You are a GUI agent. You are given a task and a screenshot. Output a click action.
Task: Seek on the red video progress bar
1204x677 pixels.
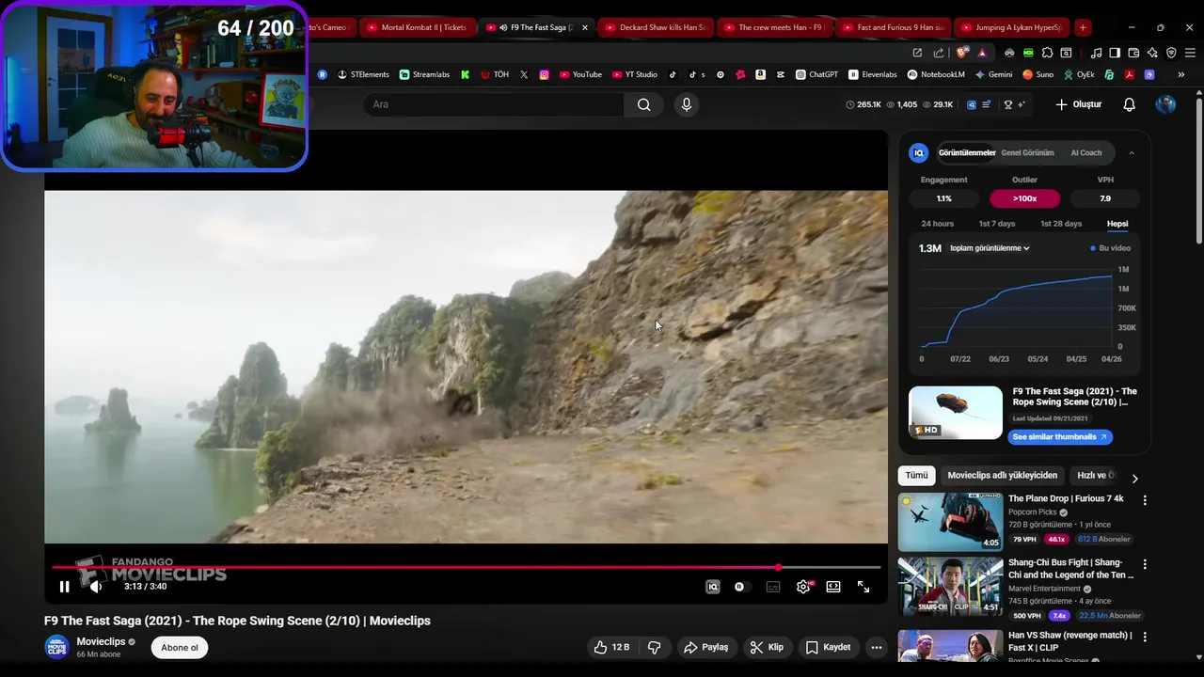point(466,567)
